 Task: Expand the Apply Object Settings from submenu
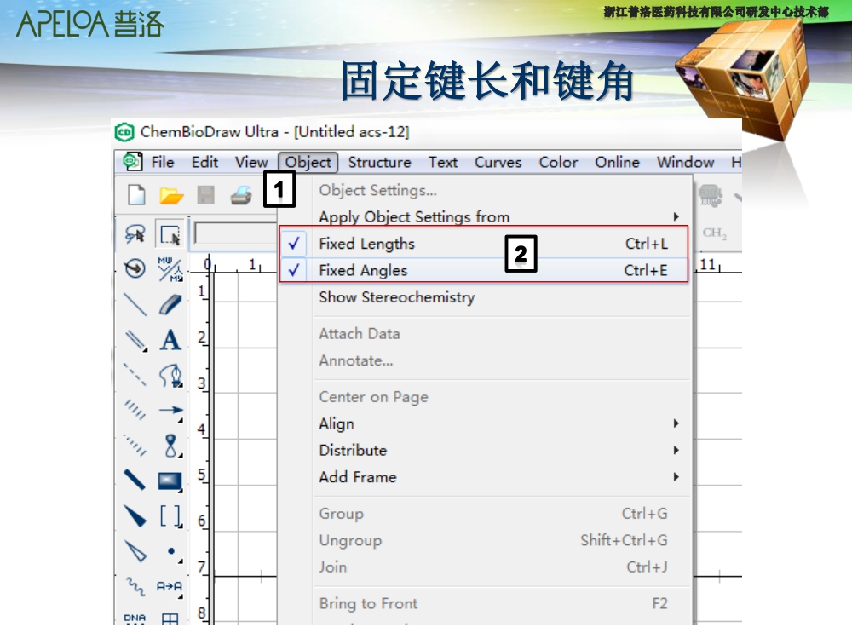pos(484,216)
